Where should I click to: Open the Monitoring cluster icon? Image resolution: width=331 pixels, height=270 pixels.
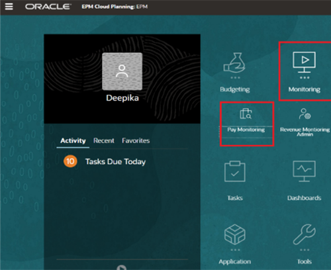pyautogui.click(x=304, y=62)
